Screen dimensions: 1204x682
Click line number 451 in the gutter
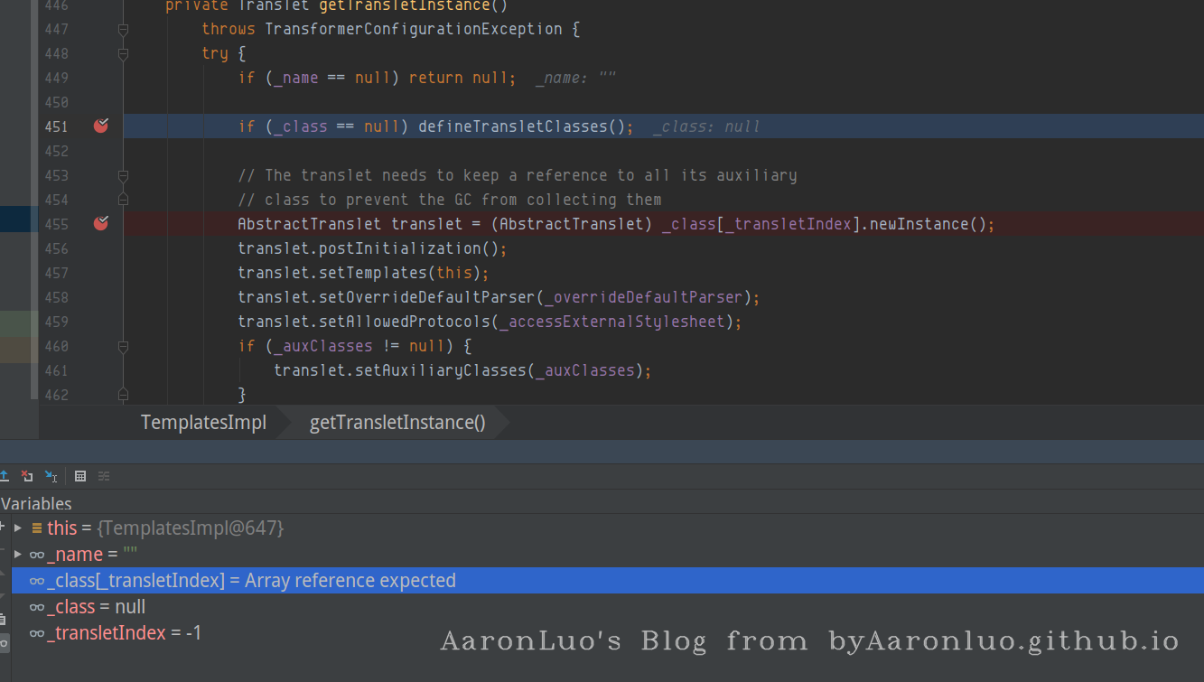[x=56, y=126]
